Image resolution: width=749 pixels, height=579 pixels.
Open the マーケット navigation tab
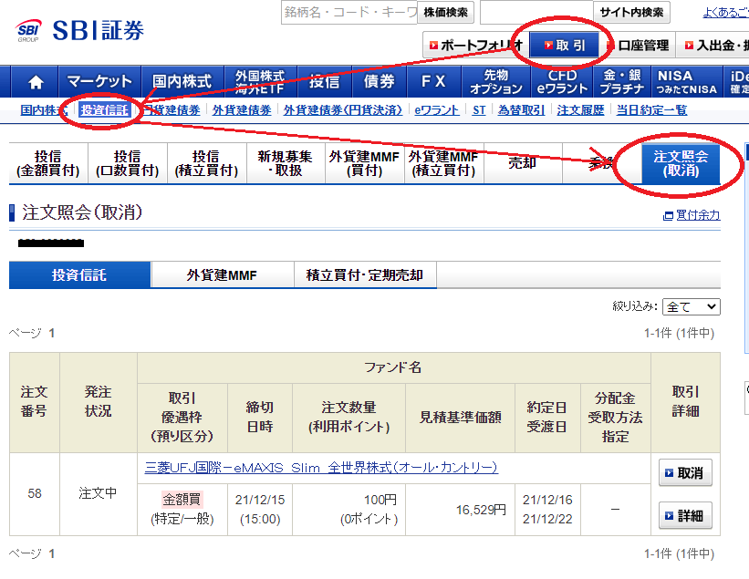[x=99, y=82]
